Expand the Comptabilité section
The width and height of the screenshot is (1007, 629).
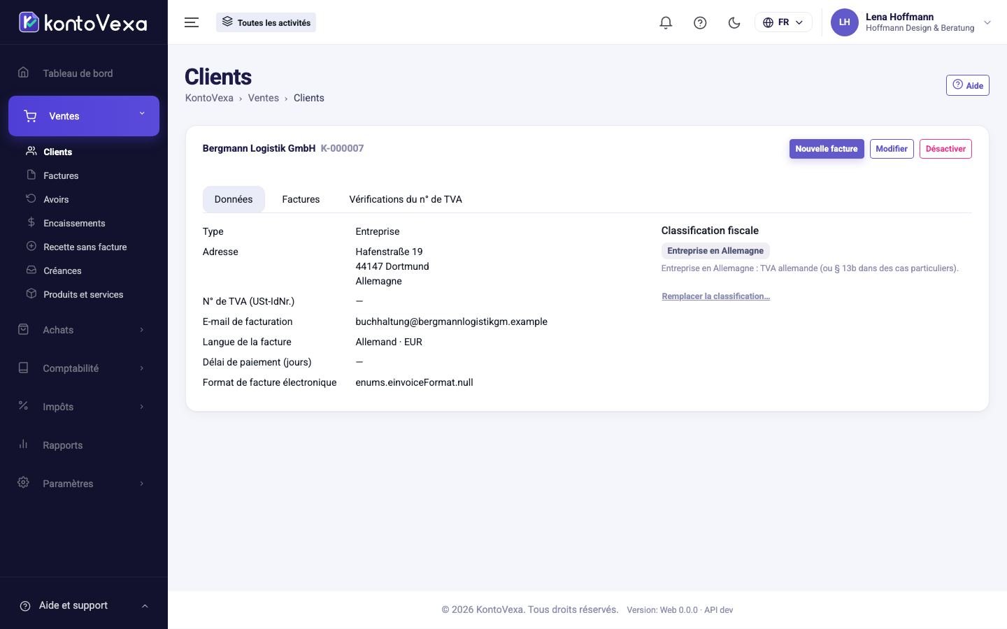84,368
